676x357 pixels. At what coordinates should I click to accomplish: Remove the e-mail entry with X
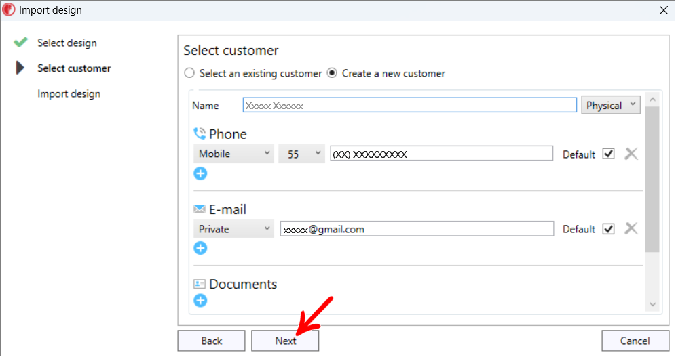click(x=631, y=228)
